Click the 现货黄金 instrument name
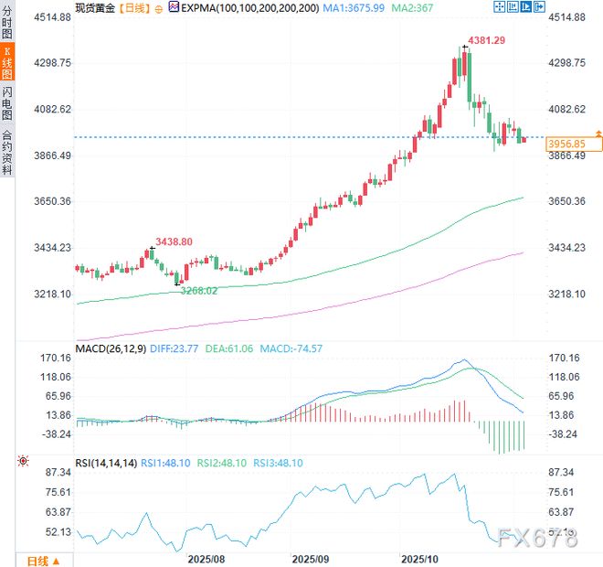 tap(94, 7)
